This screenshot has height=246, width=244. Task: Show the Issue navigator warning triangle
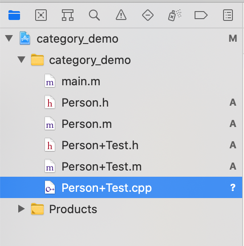[121, 15]
